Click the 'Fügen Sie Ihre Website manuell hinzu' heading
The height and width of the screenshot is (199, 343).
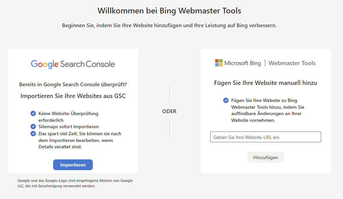pos(265,83)
